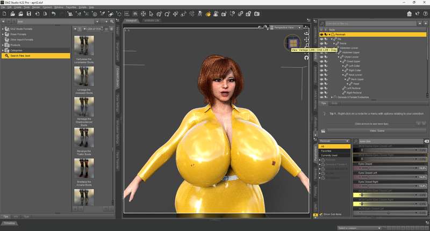The width and height of the screenshot is (430, 231).
Task: Expand the Products tree in content library
Action: pyautogui.click(x=3, y=45)
